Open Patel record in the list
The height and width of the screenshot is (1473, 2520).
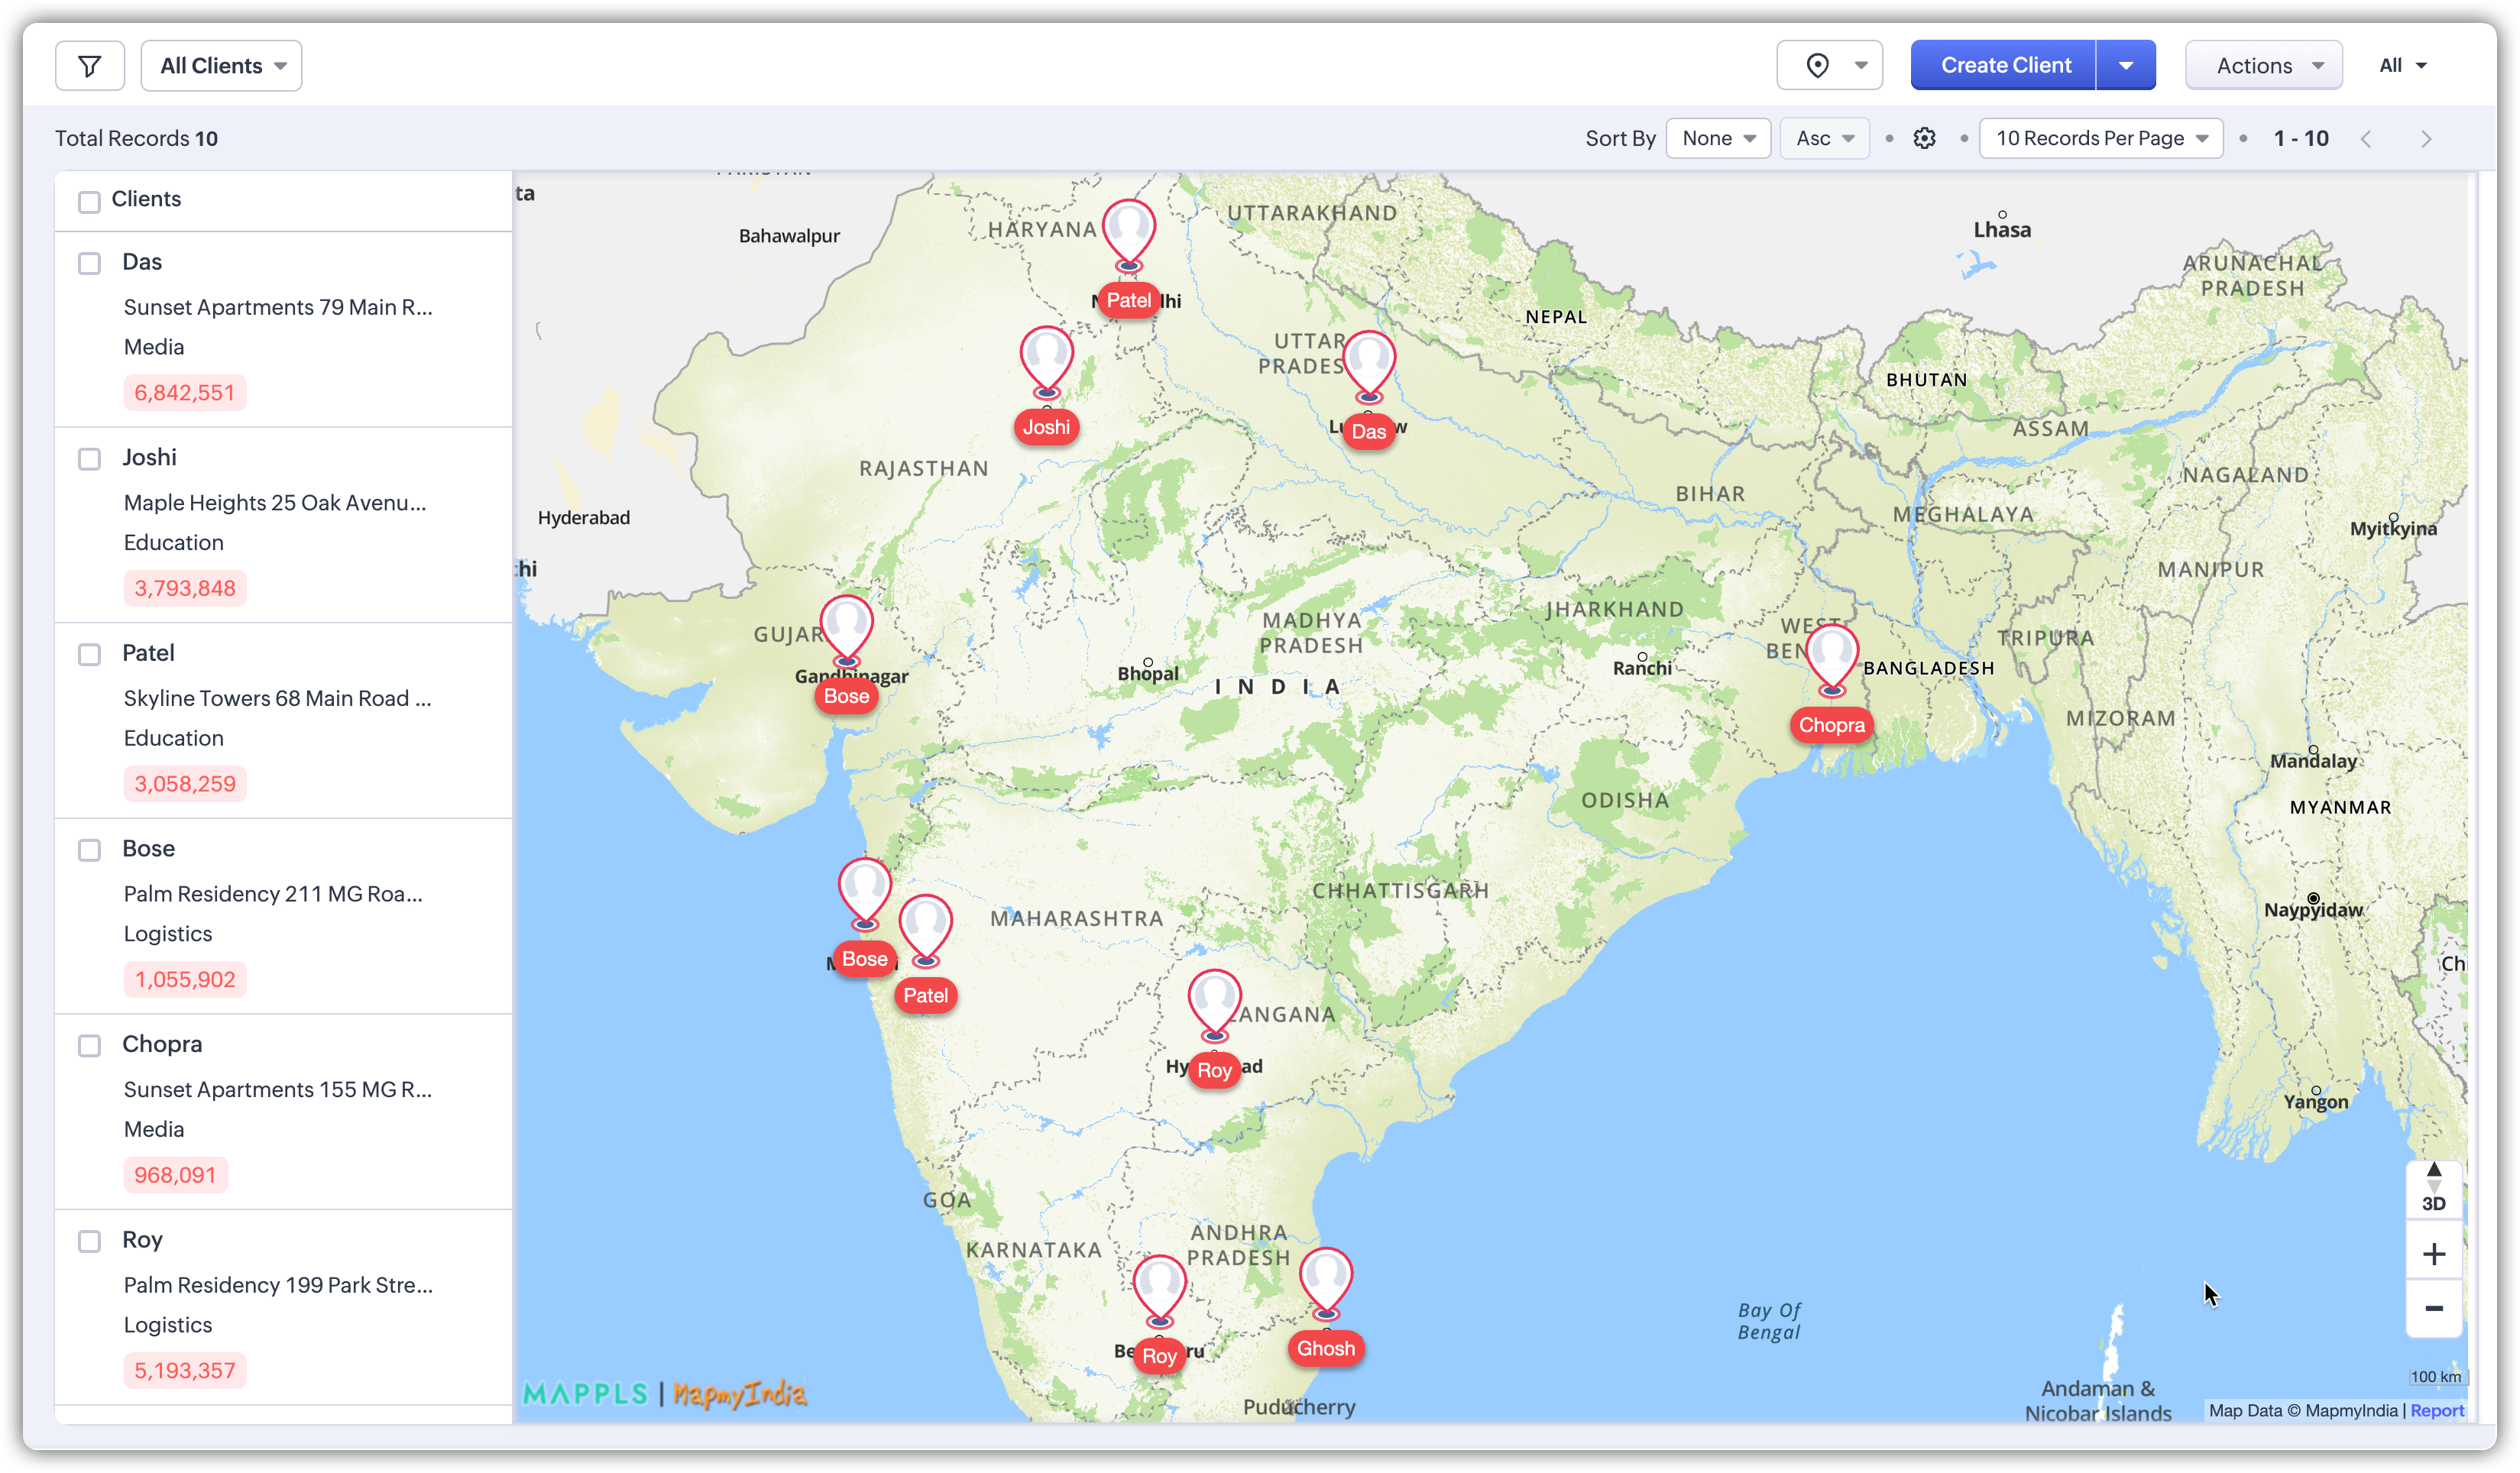148,653
